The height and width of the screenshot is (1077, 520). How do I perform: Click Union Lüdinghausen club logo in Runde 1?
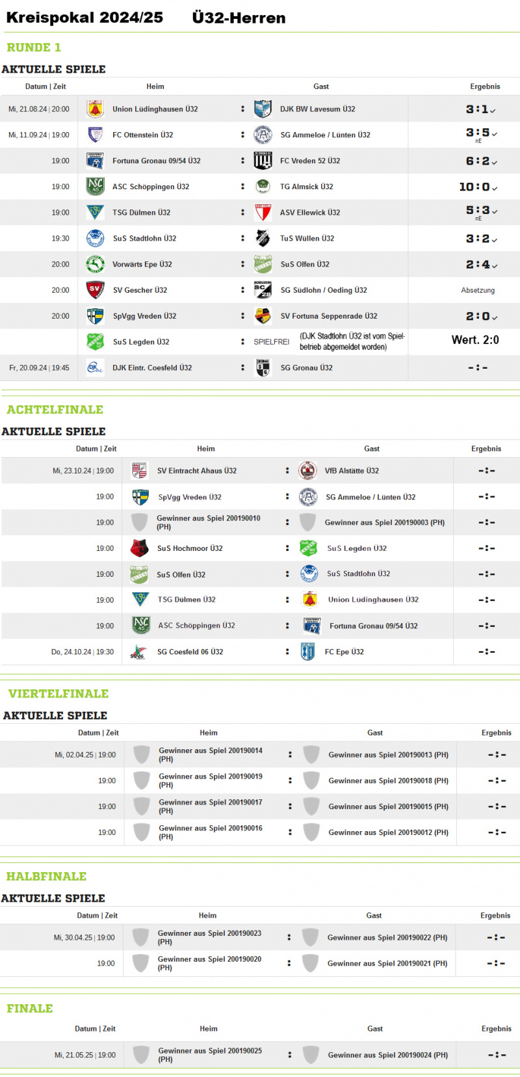tap(96, 109)
